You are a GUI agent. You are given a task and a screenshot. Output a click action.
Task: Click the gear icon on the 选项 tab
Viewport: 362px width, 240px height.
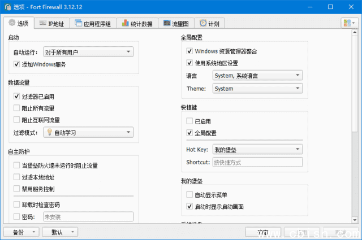[11, 23]
